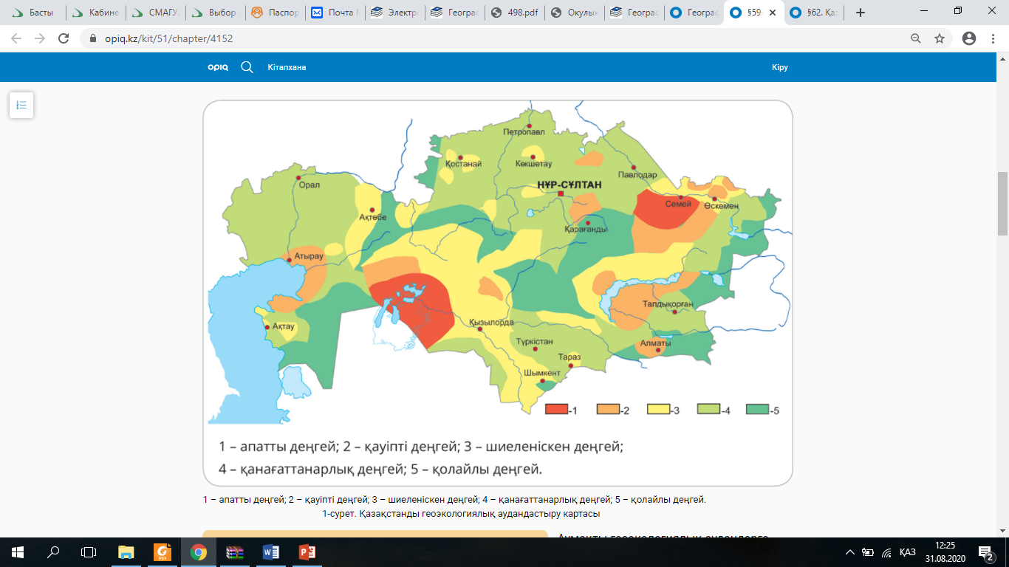Click the red legend swatch labeled 1
The height and width of the screenshot is (567, 1009).
coord(555,410)
